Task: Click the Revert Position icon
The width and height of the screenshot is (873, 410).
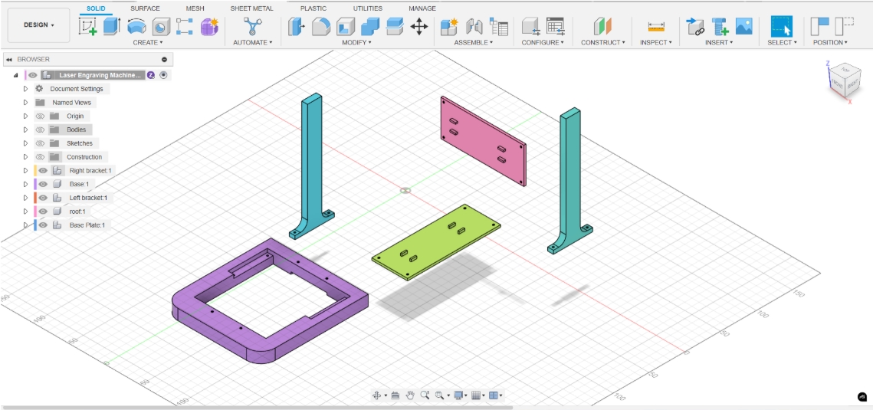Action: [x=845, y=26]
